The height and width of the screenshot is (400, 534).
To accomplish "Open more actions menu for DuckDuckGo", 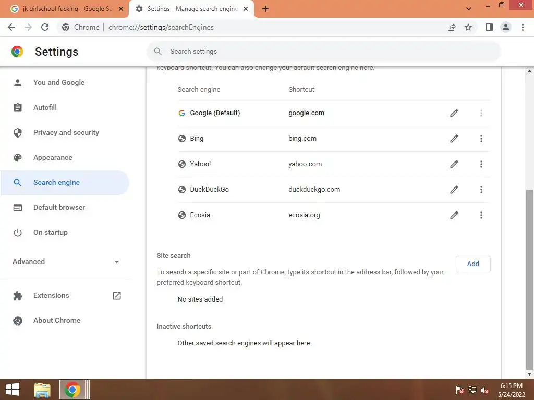I will pyautogui.click(x=481, y=190).
